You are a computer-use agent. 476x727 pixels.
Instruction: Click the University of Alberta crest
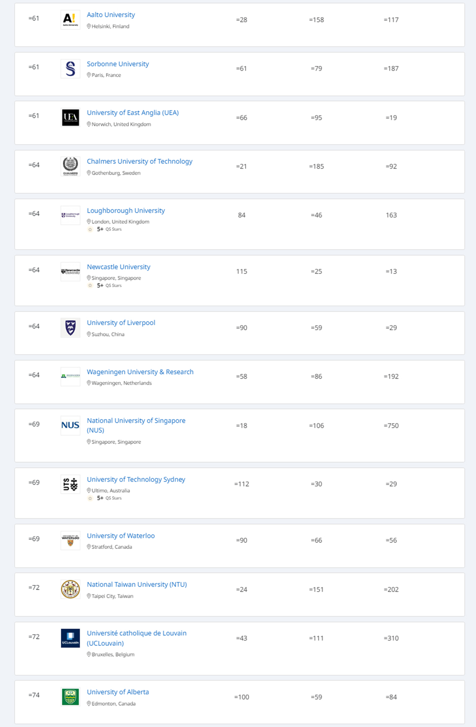(x=70, y=697)
